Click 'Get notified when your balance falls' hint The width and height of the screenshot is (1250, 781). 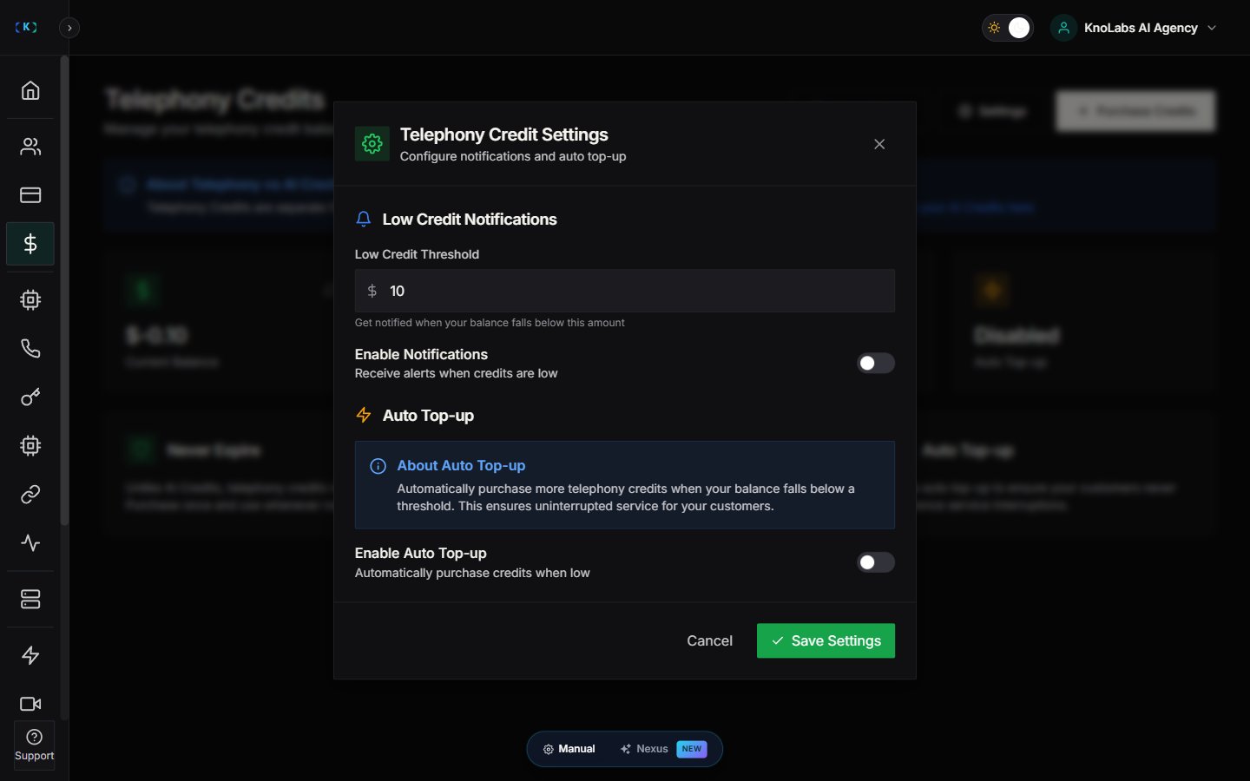490,323
